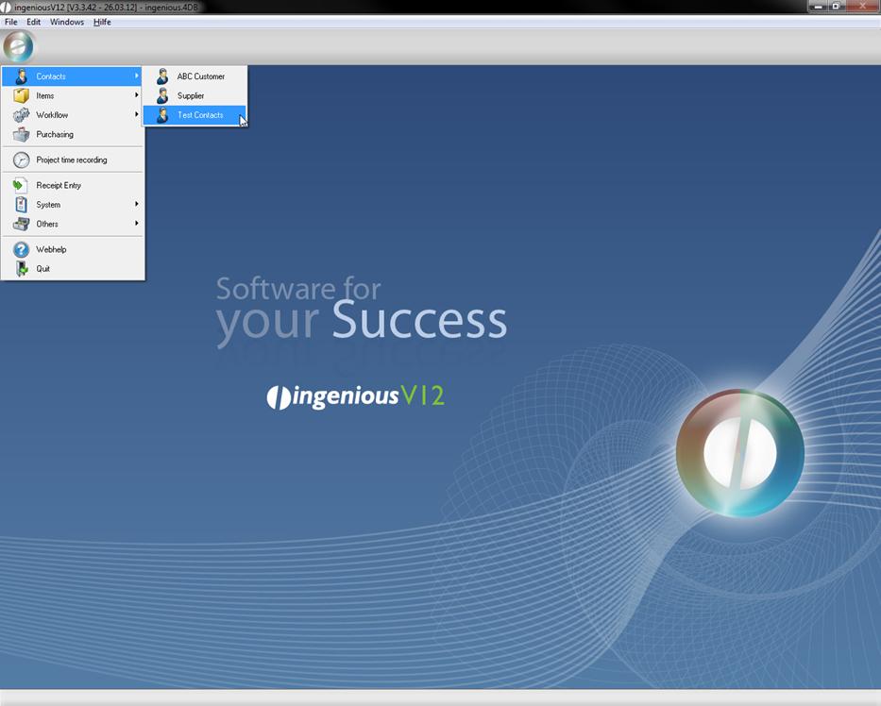Expand the Workflow submenu arrow
881x706 pixels.
click(136, 115)
